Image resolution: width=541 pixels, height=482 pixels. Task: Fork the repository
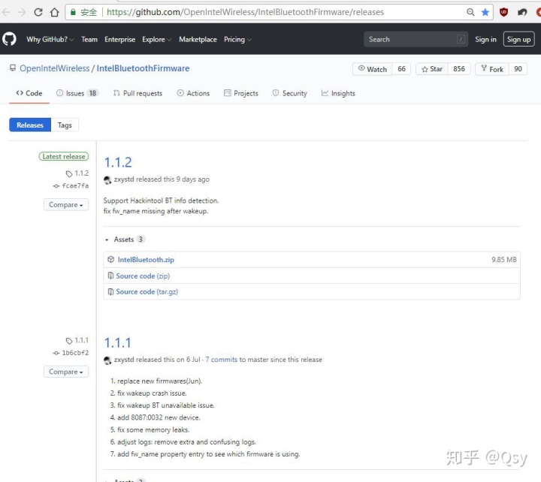click(492, 69)
